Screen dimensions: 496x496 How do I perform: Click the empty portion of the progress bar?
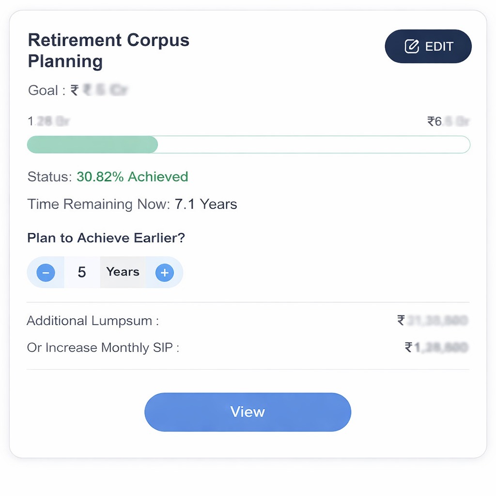[313, 145]
